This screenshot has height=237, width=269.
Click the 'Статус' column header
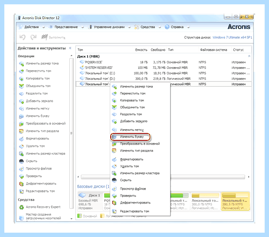(x=238, y=50)
